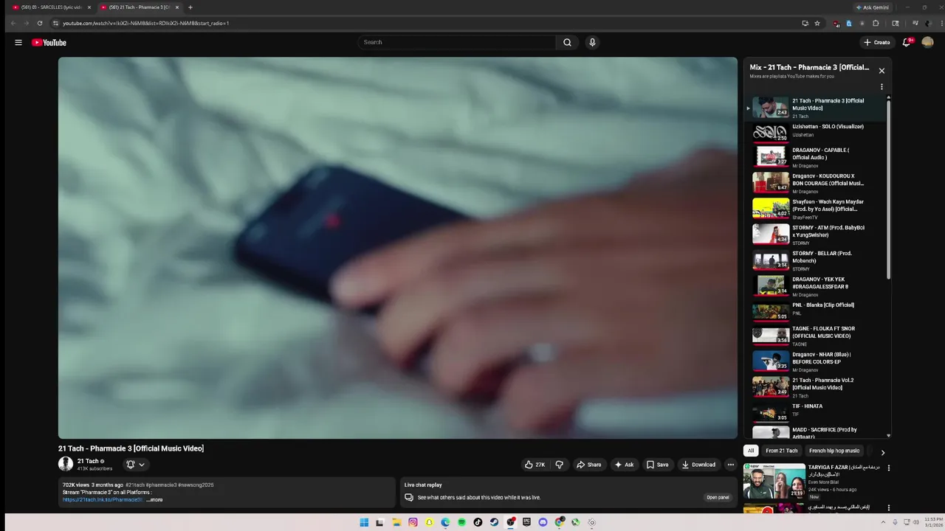Play TIF - HINATA from playlist
Viewport: 945px width, 531px height.
(x=816, y=412)
